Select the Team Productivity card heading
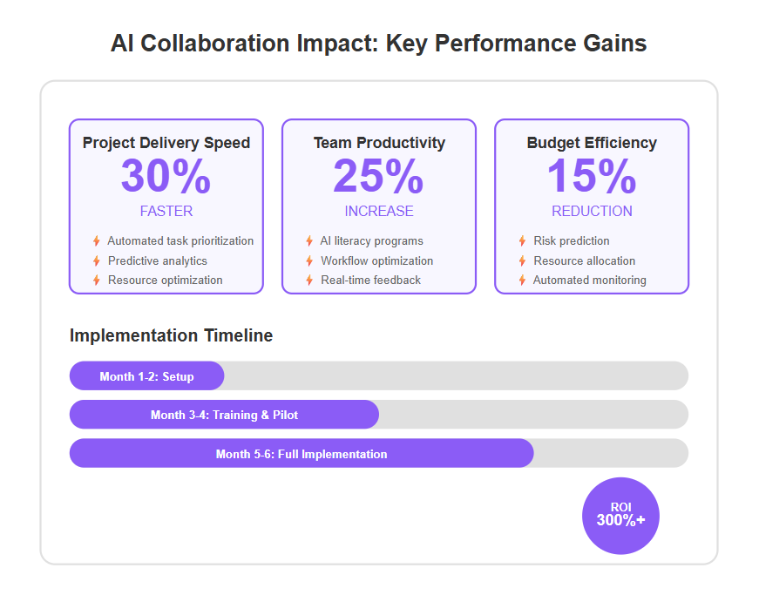Image resolution: width=759 pixels, height=595 pixels. click(x=379, y=143)
